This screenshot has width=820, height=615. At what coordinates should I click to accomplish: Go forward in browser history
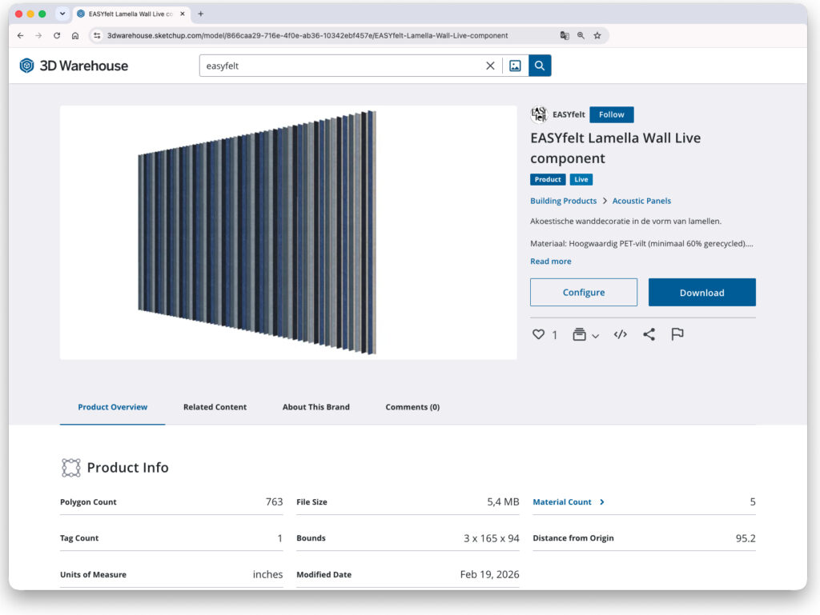38,35
